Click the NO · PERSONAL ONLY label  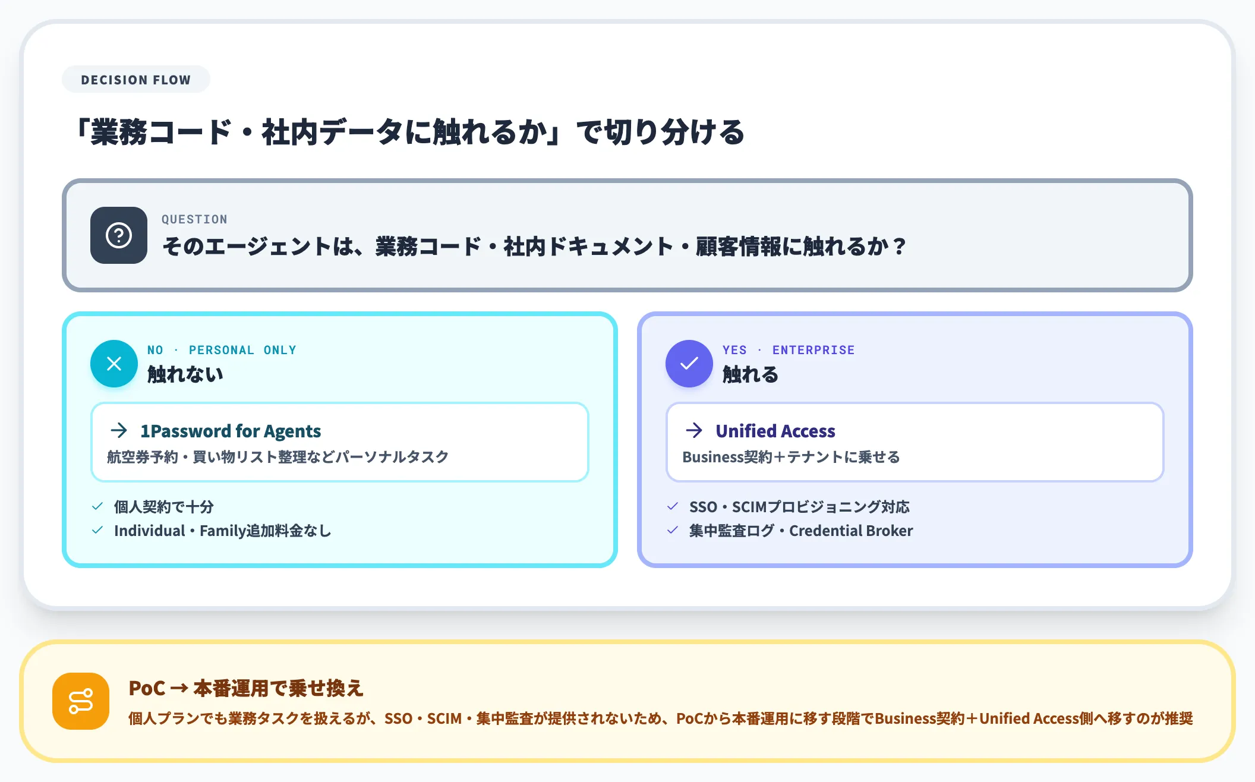click(222, 350)
